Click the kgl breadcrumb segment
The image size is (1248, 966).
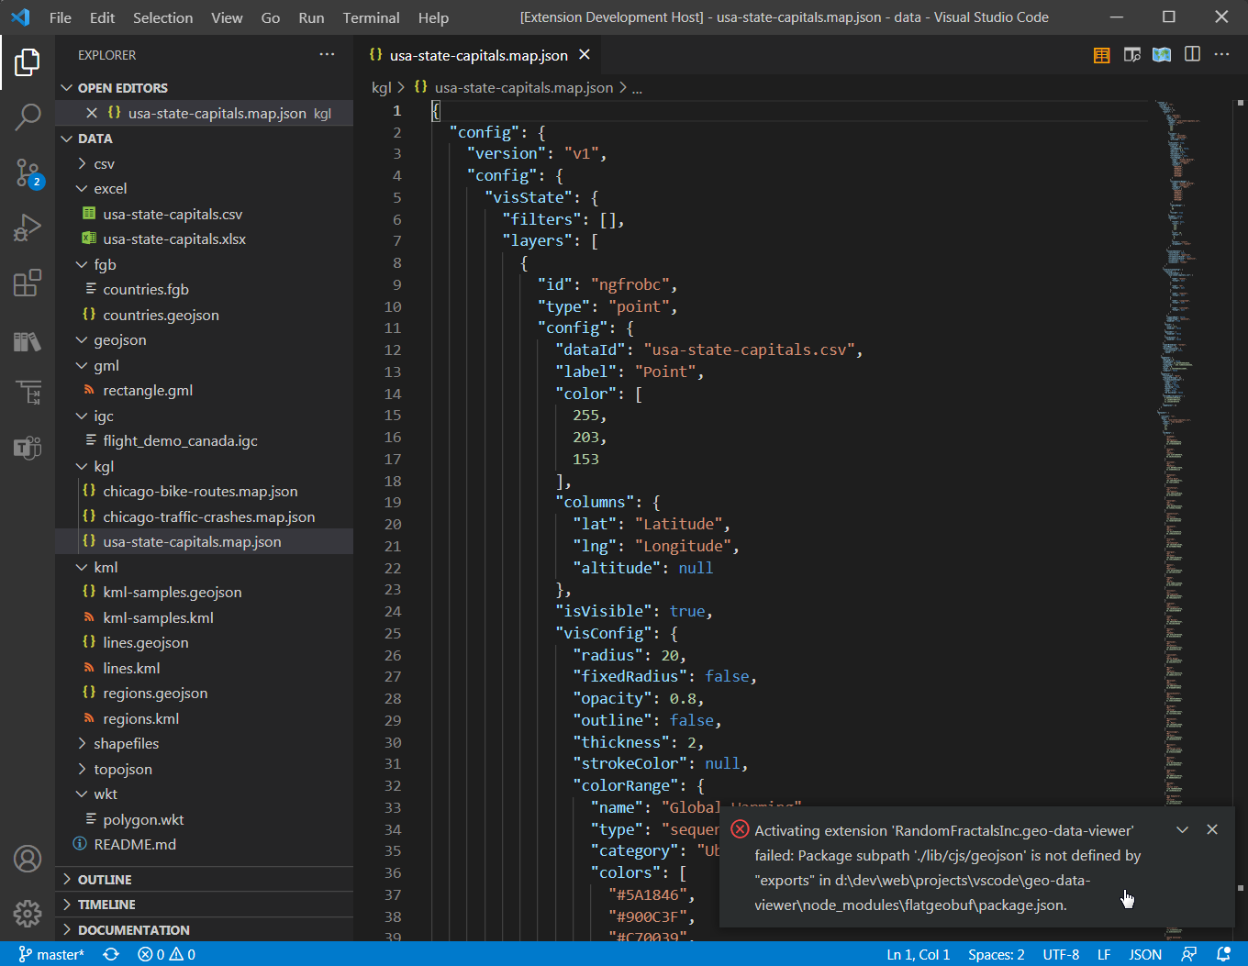coord(381,87)
